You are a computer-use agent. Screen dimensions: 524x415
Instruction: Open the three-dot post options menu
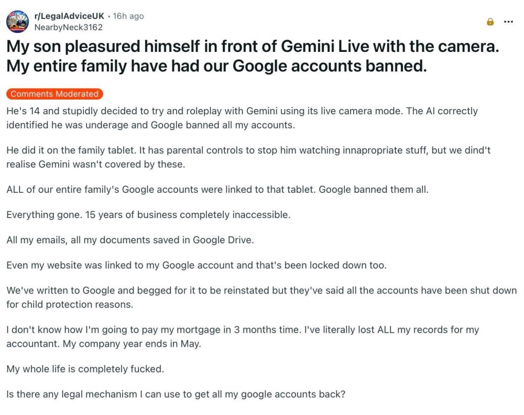point(508,22)
